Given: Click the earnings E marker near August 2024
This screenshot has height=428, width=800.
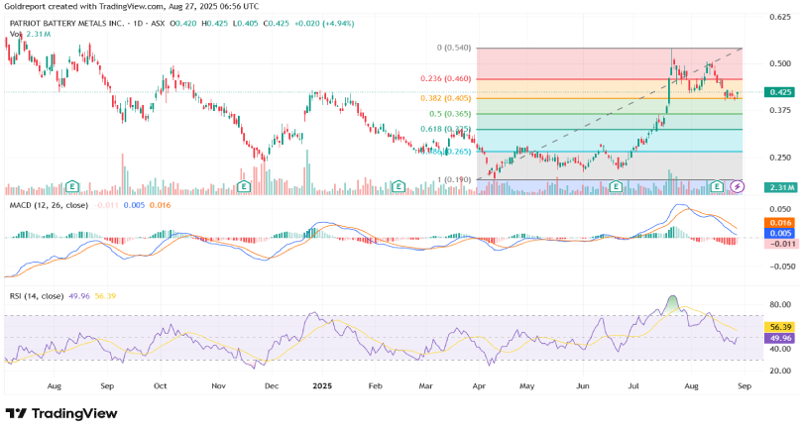Looking at the screenshot, I should pyautogui.click(x=72, y=185).
